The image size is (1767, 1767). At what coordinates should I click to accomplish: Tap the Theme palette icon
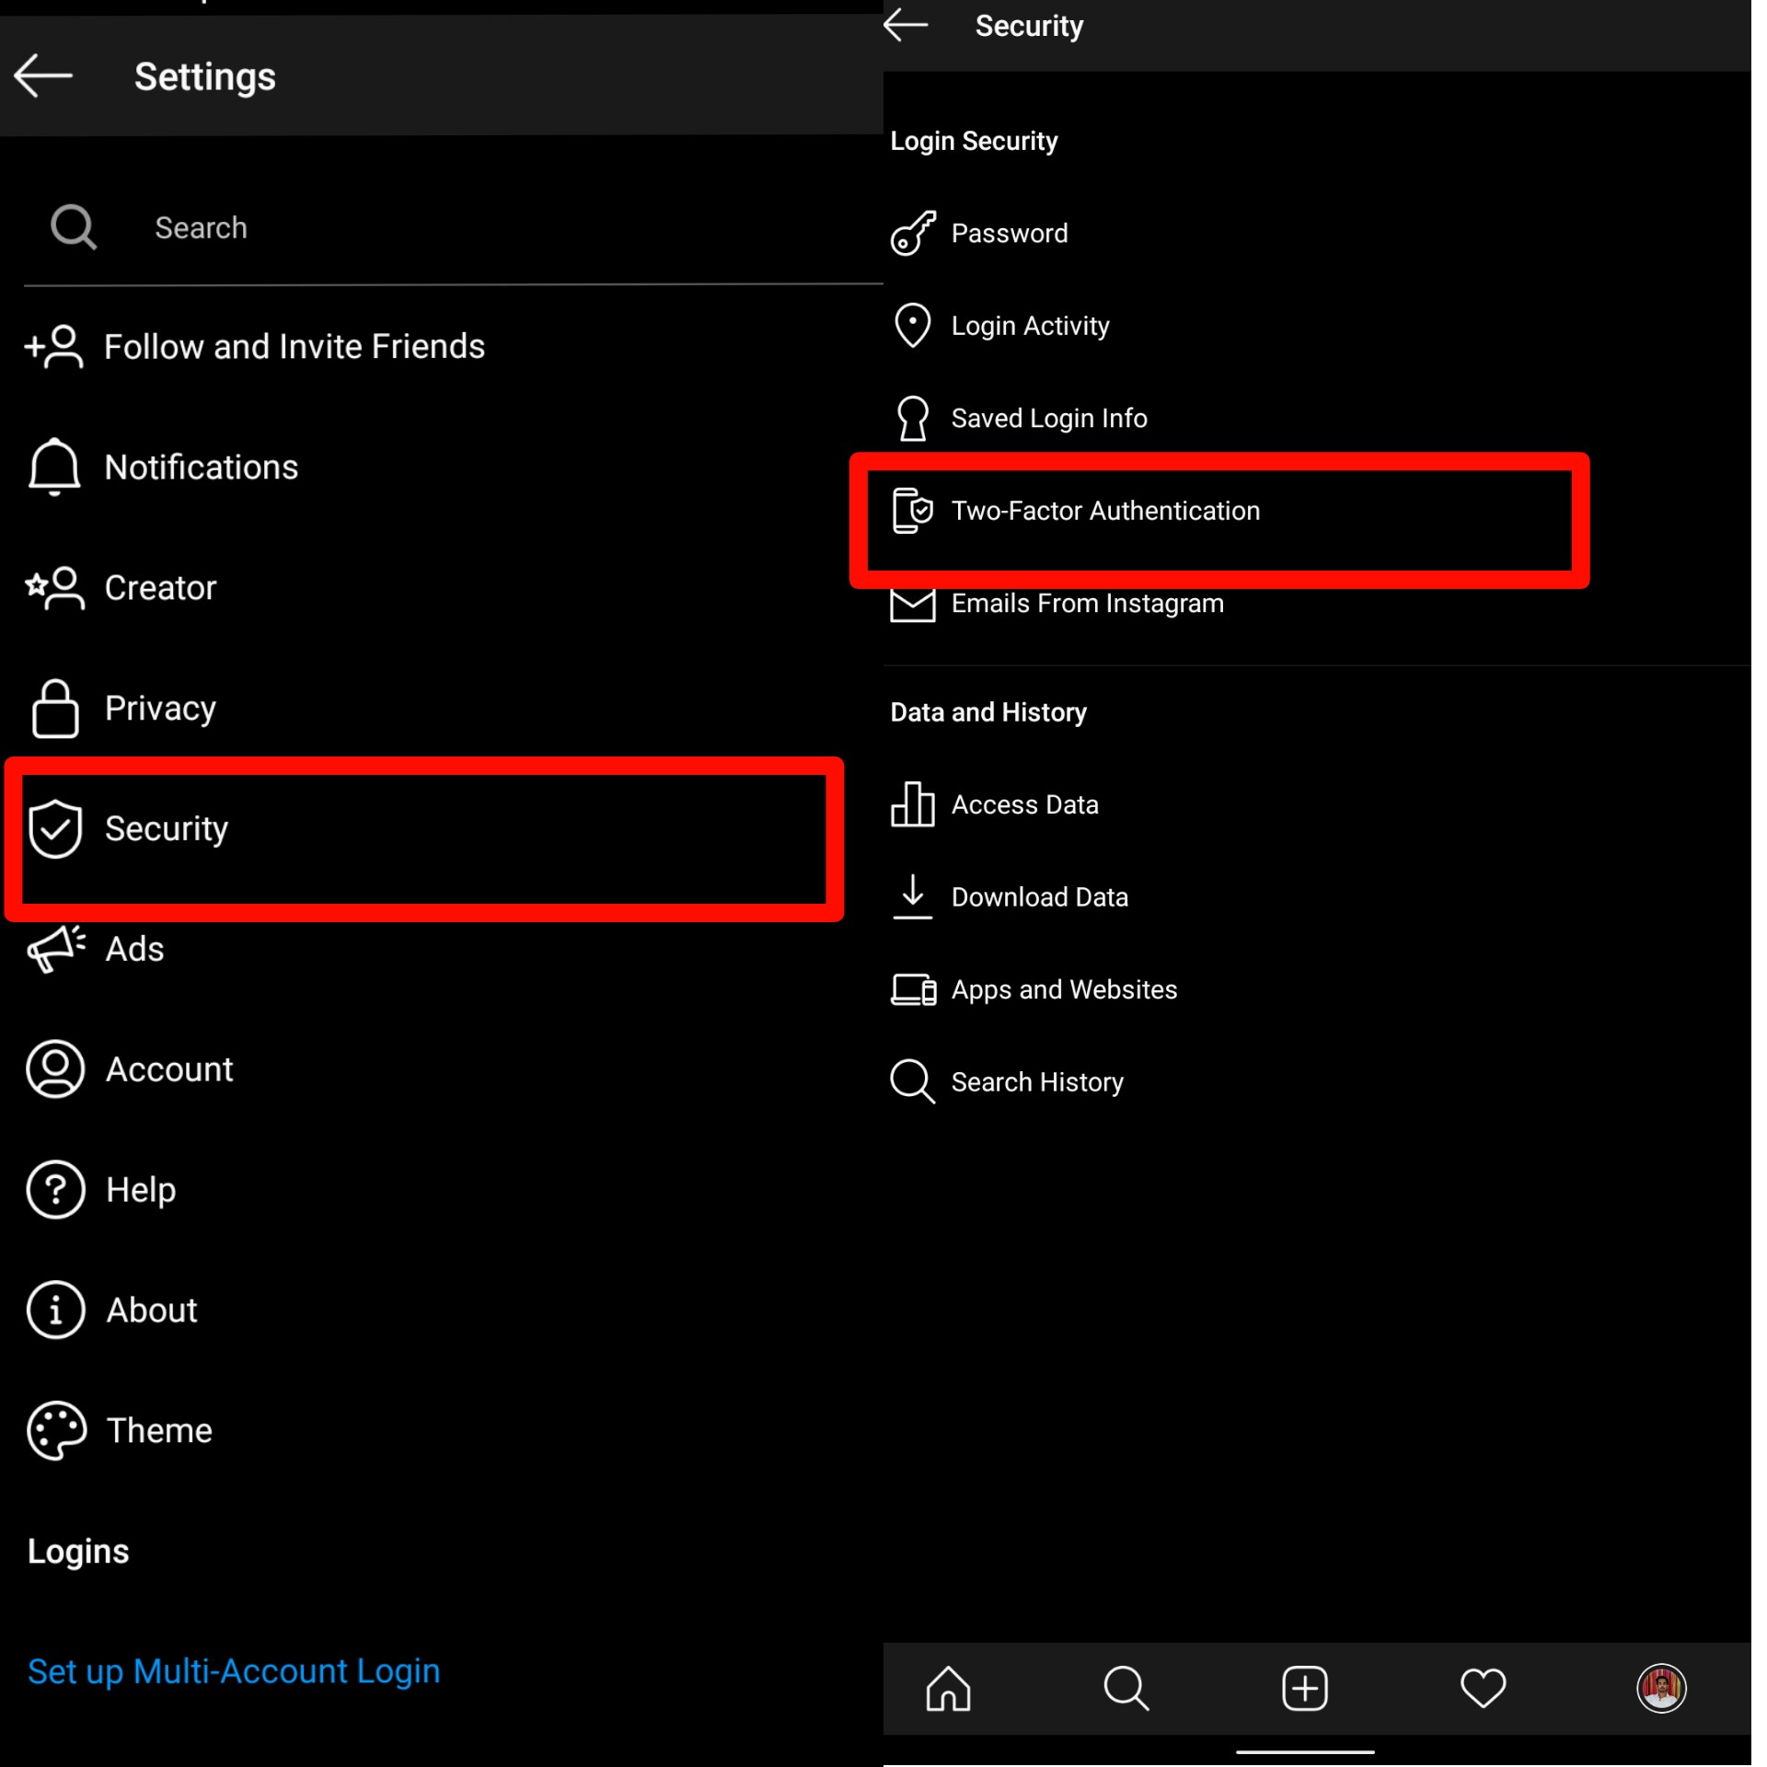click(56, 1430)
